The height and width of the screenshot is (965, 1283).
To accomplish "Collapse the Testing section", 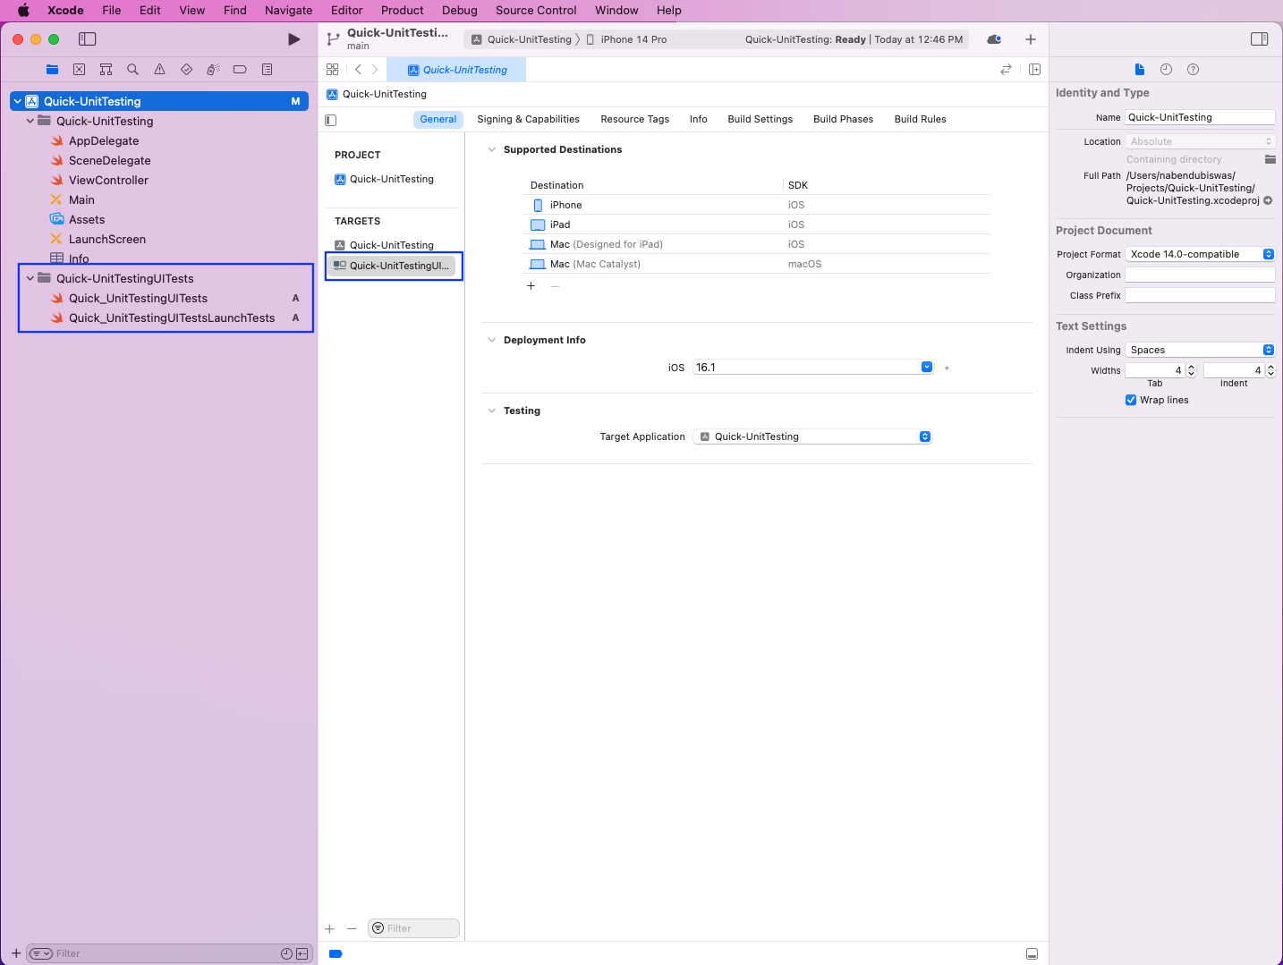I will pyautogui.click(x=491, y=411).
